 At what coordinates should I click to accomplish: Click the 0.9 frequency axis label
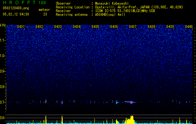coord(2,71)
